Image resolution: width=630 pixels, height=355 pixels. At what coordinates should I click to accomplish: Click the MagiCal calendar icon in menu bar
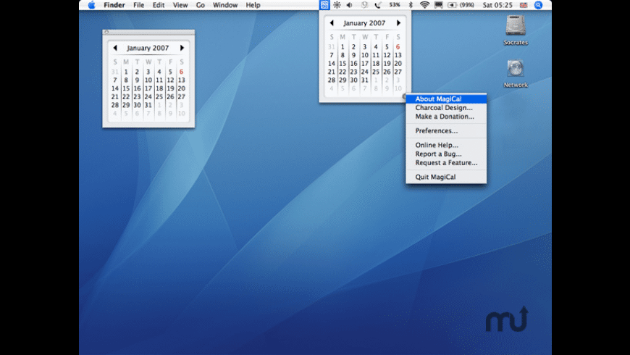click(324, 5)
